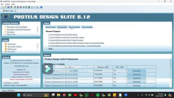The height and width of the screenshot is (98, 174).
Task: Click the News panel vertical scrollbar
Action: click(170, 64)
